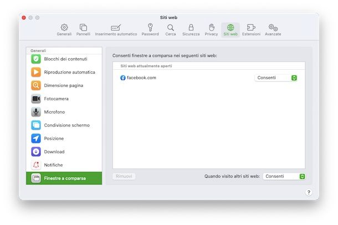Open 'Quando visito altri siti web' dropdown
Viewport: 338px width, 225px height.
tap(284, 176)
